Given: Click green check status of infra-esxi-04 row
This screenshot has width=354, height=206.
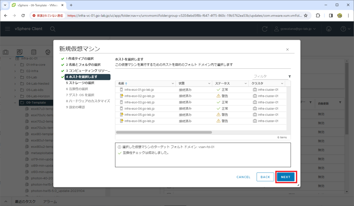Looking at the screenshot, I should 218,108.
